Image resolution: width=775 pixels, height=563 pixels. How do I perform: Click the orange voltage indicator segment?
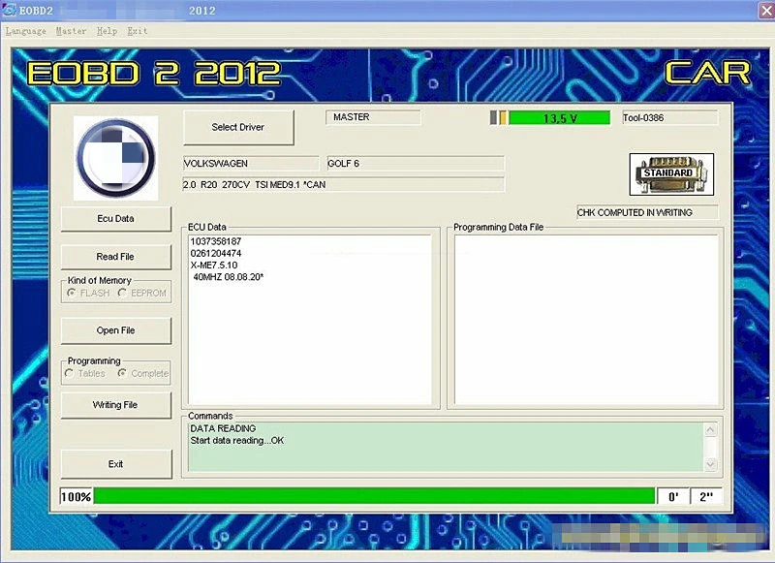click(503, 118)
